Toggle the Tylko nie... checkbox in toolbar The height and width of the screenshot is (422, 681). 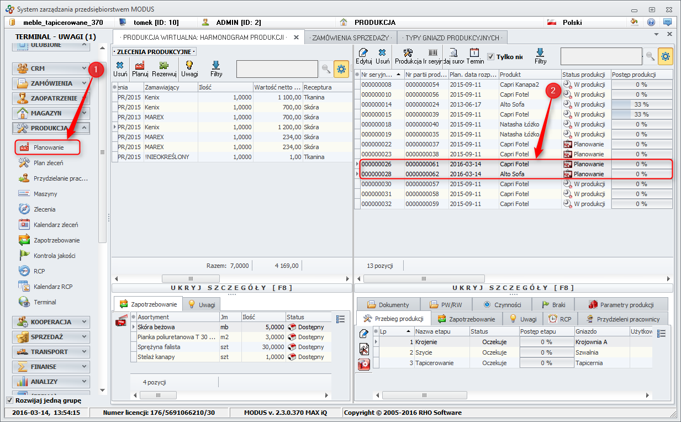click(x=491, y=56)
